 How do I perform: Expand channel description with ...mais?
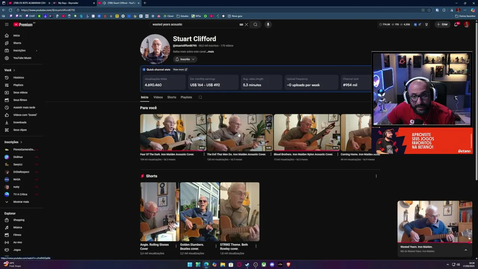[x=210, y=52]
